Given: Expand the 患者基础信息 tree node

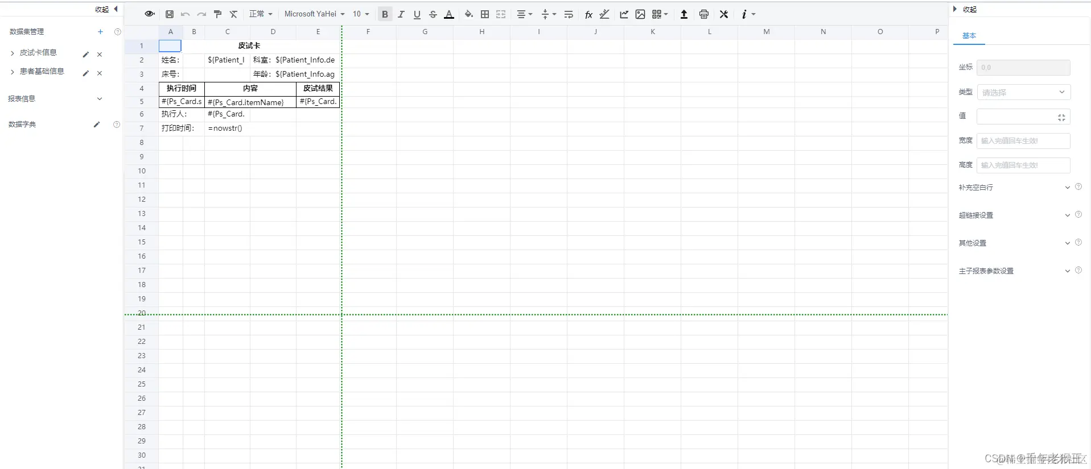Looking at the screenshot, I should click(13, 72).
